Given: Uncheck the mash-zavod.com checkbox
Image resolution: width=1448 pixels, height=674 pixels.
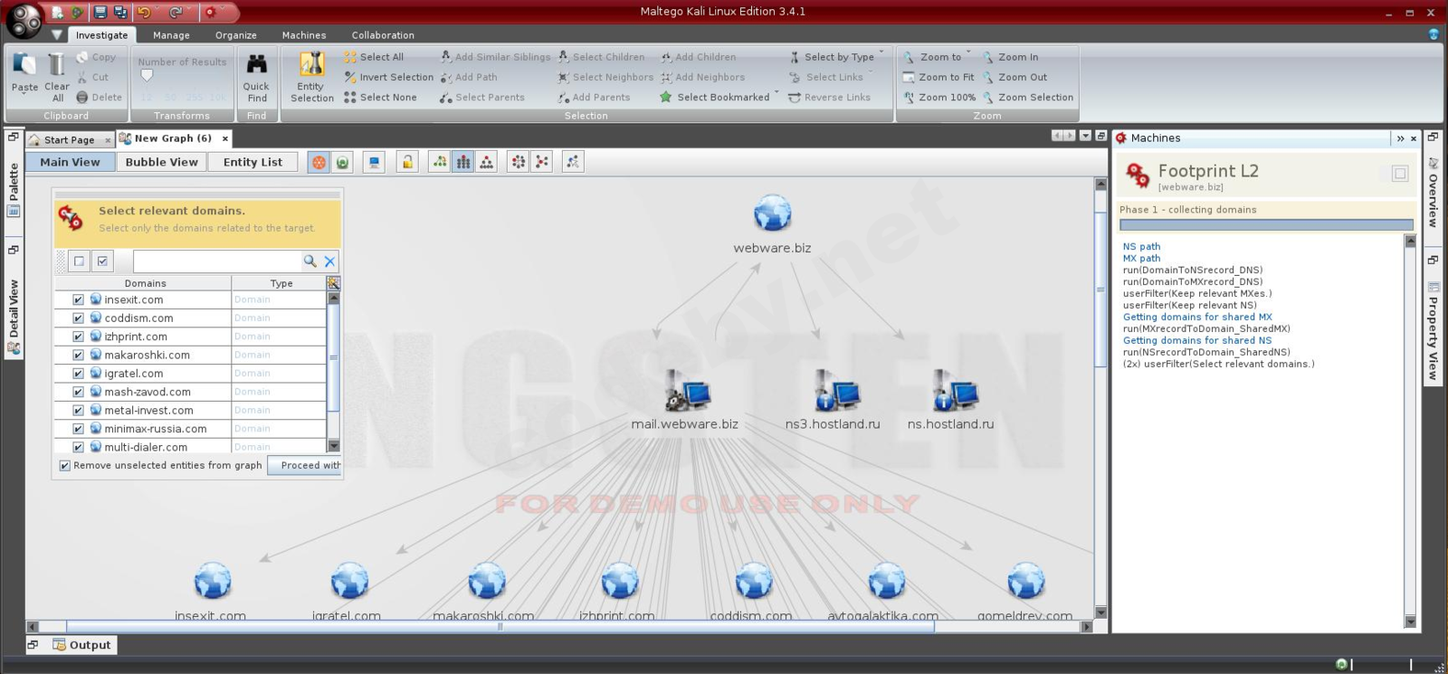Looking at the screenshot, I should (78, 393).
